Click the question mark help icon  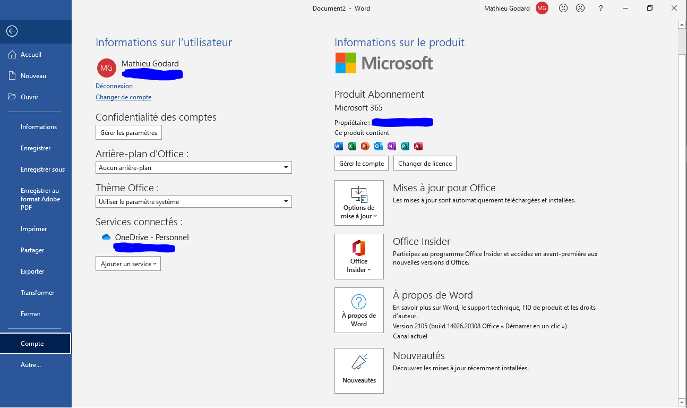[x=601, y=8]
